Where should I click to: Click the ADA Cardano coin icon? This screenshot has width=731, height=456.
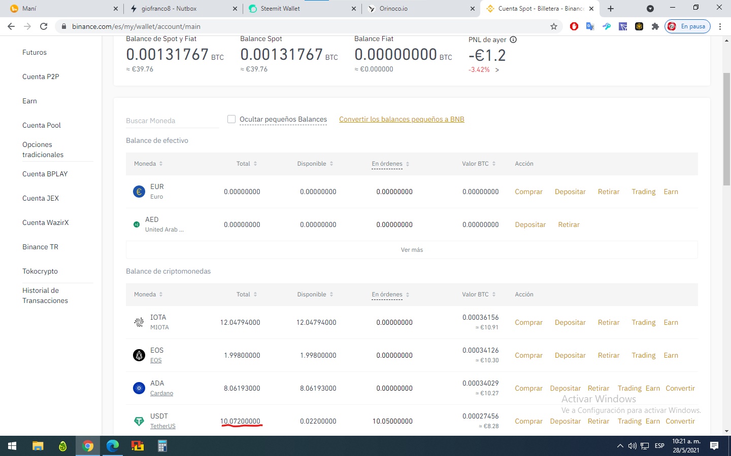pyautogui.click(x=139, y=388)
